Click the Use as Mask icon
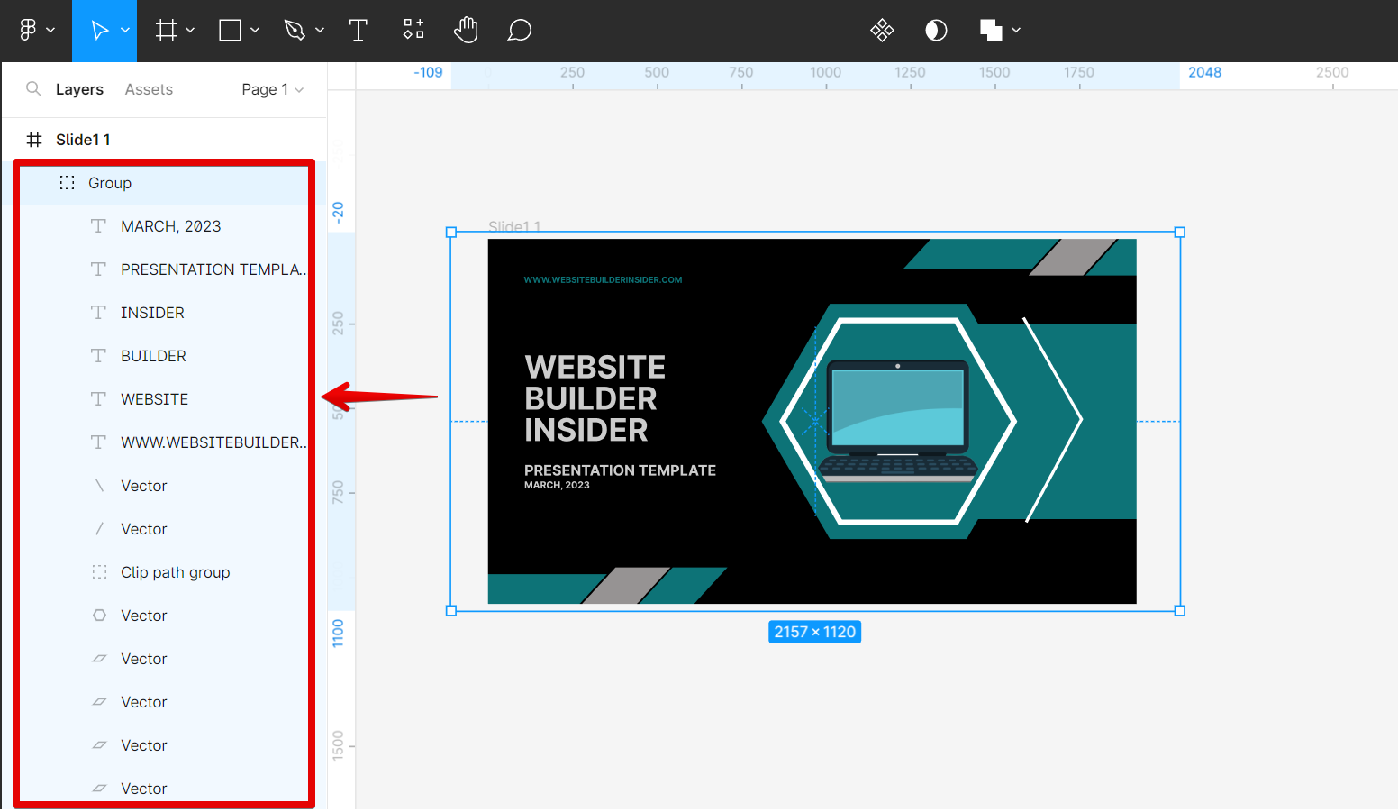Screen dimensions: 1398x812 pos(936,31)
